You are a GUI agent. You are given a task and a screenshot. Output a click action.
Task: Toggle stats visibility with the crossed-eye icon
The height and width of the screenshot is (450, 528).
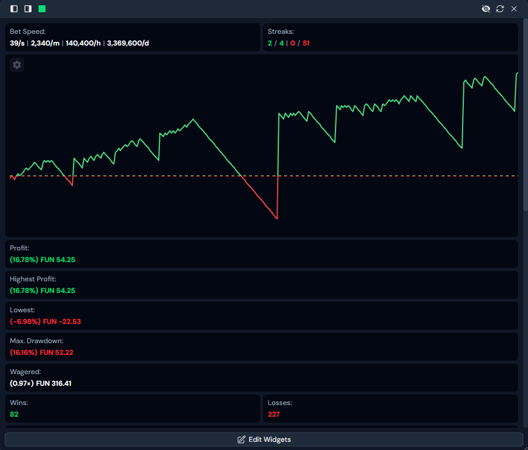485,9
